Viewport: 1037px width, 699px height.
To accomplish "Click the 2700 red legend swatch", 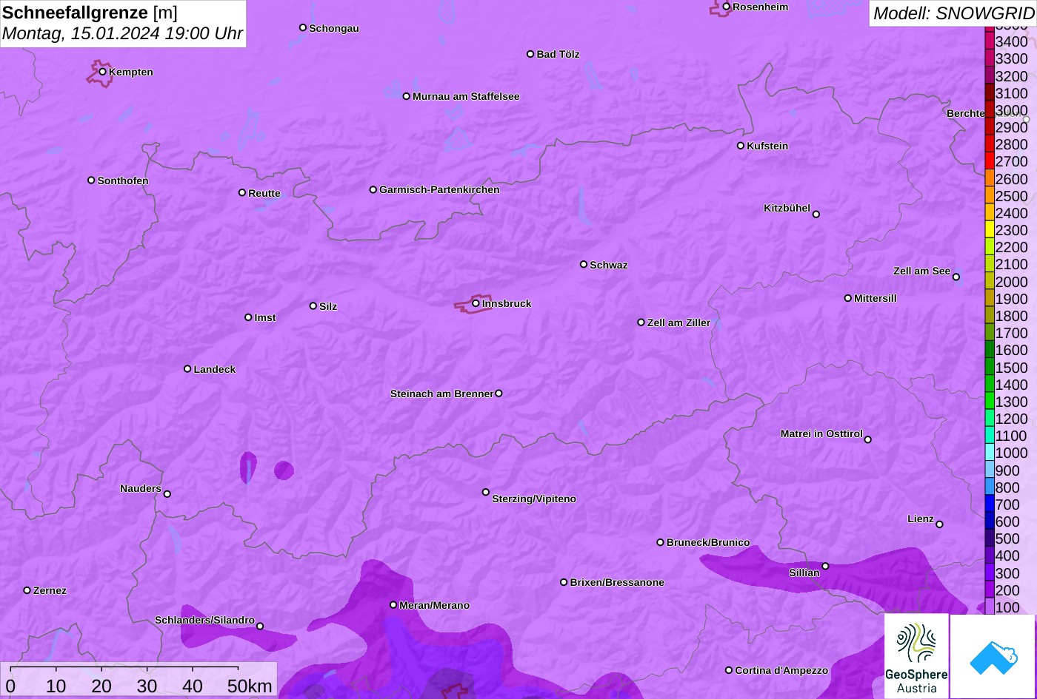I will (990, 161).
